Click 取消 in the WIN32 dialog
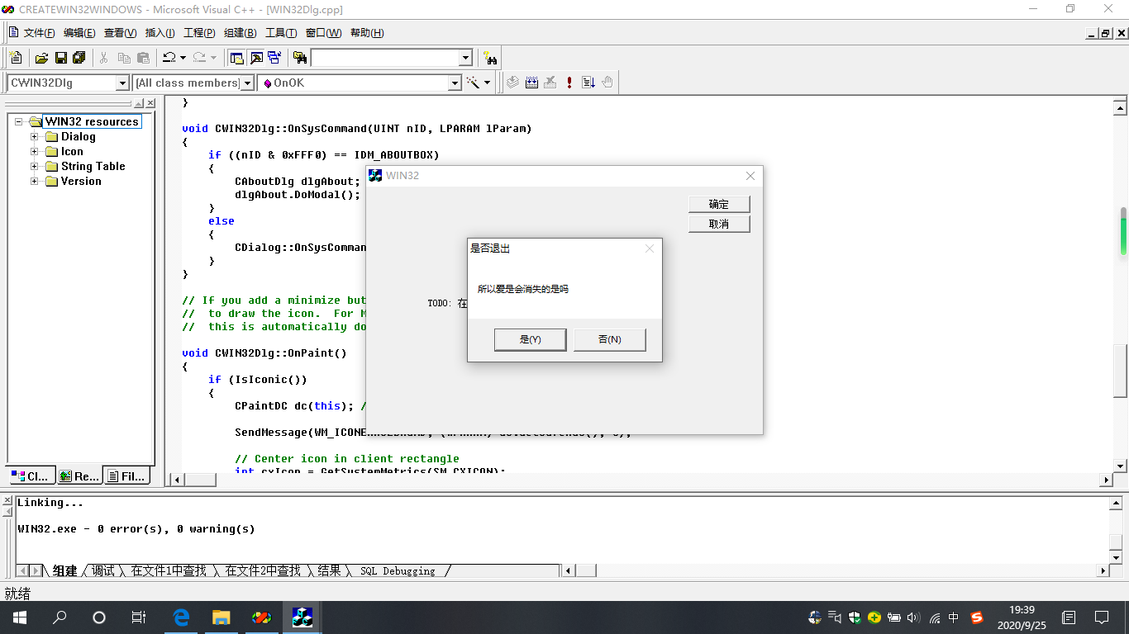This screenshot has width=1129, height=634. [719, 224]
